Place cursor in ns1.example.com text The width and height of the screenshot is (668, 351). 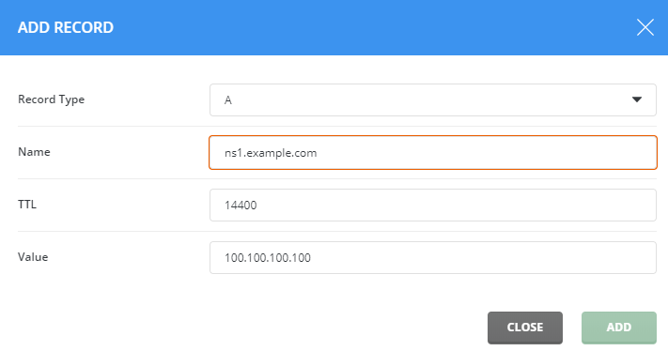[271, 153]
